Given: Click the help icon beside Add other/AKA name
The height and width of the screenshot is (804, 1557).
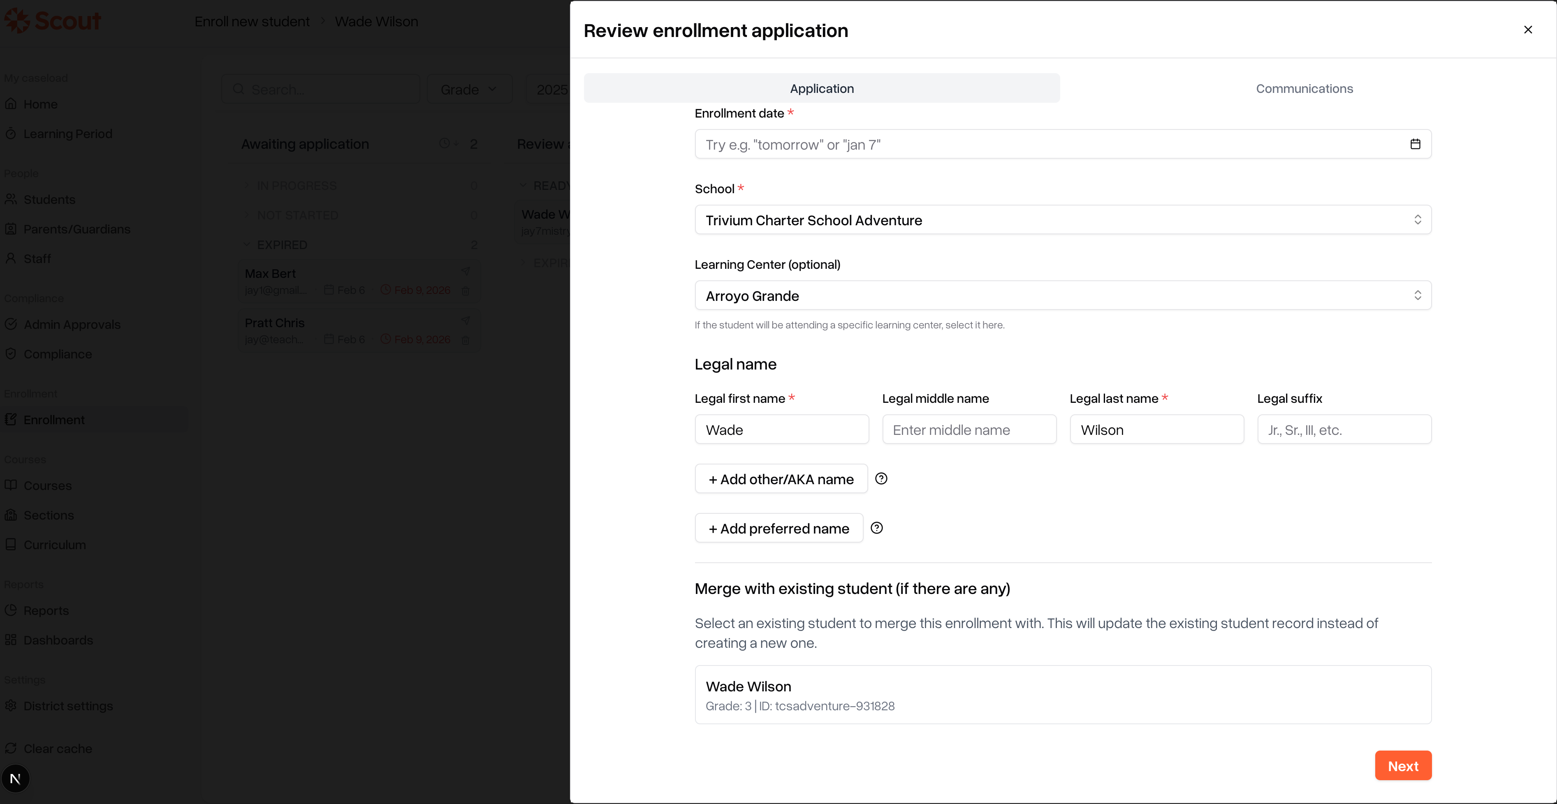Looking at the screenshot, I should click(881, 478).
